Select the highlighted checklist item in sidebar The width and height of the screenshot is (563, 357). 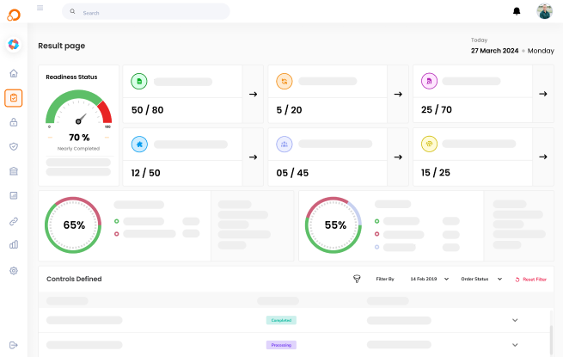pos(14,98)
